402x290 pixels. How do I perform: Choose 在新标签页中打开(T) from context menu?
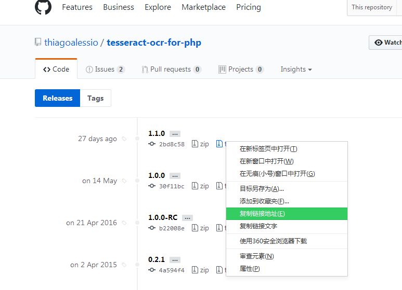pos(287,149)
